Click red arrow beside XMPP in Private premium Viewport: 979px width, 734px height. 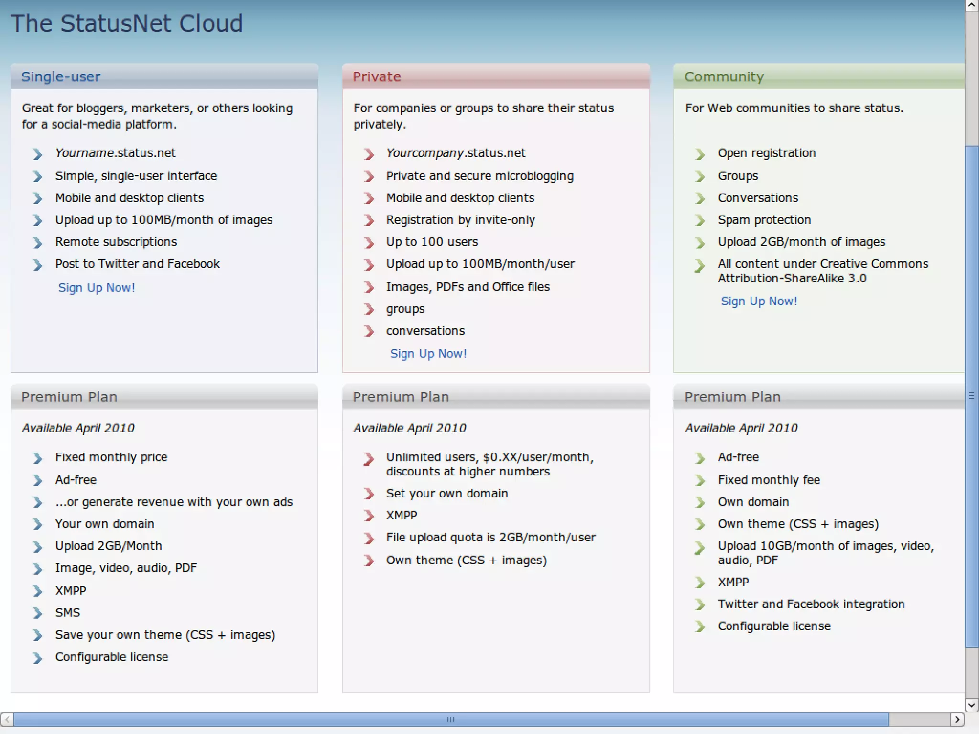point(369,516)
